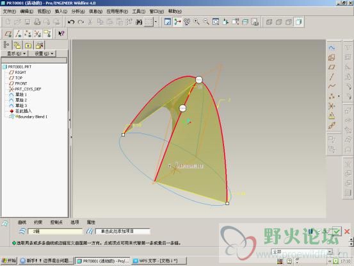Click the Undo arrow icon
The image size is (354, 266).
click(71, 22)
